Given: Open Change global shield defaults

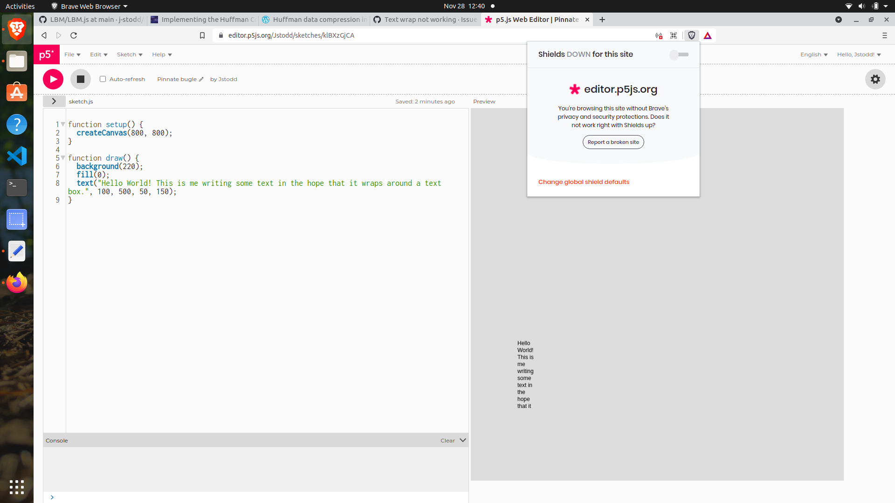Looking at the screenshot, I should [x=584, y=182].
